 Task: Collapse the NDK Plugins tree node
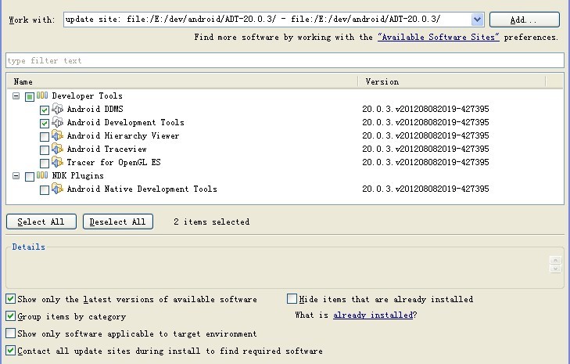tap(16, 176)
